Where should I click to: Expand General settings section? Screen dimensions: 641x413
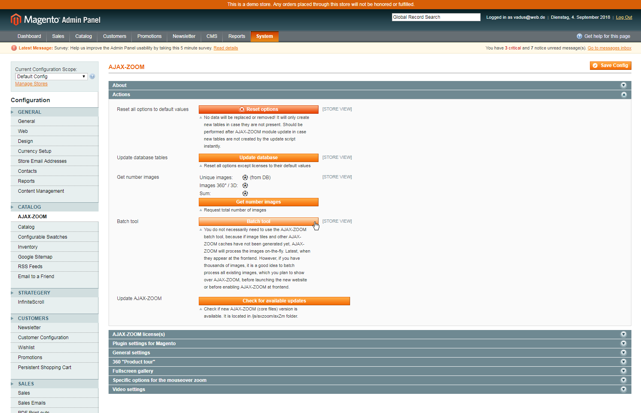point(623,353)
